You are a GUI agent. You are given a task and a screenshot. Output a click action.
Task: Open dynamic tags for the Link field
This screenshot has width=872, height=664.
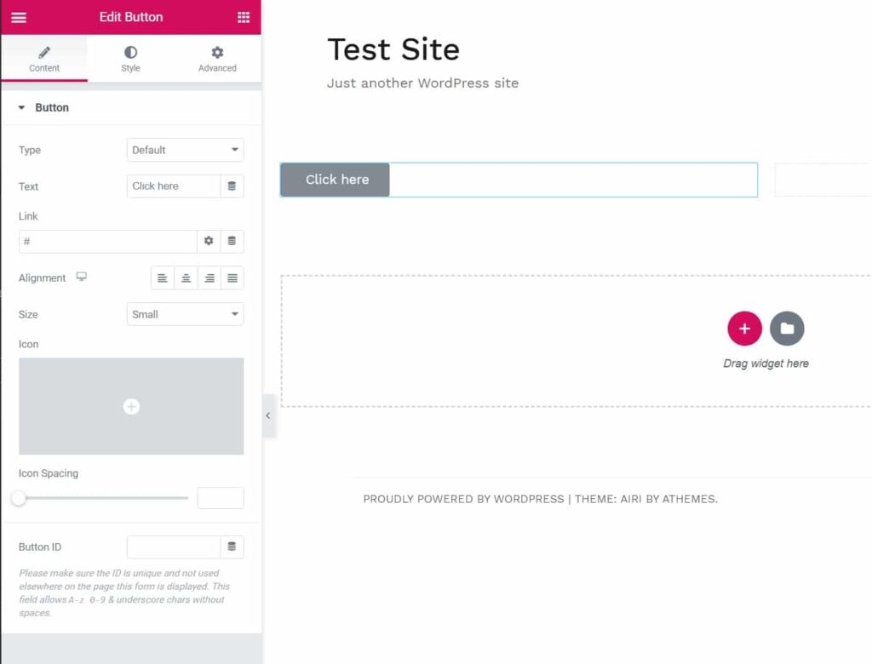click(x=232, y=241)
